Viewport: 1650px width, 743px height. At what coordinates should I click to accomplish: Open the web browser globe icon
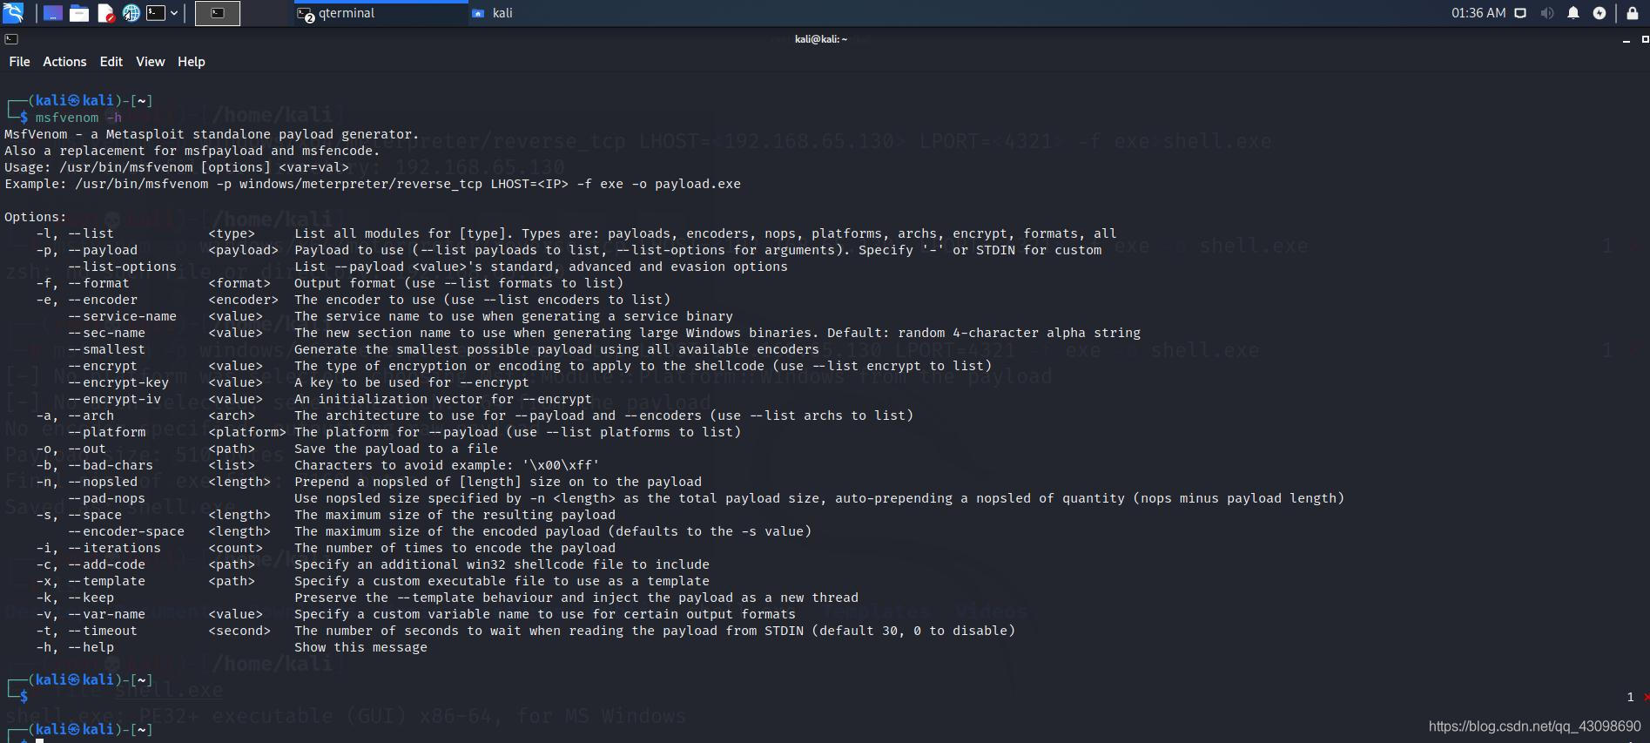click(x=131, y=13)
